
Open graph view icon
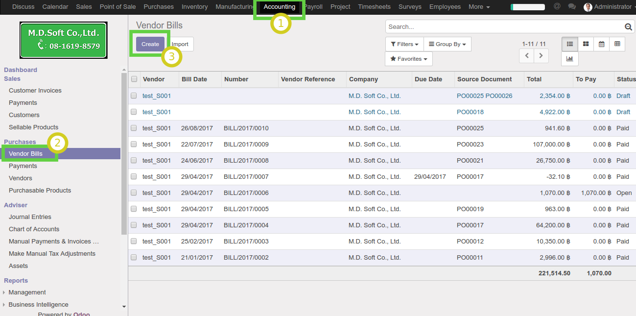(570, 59)
